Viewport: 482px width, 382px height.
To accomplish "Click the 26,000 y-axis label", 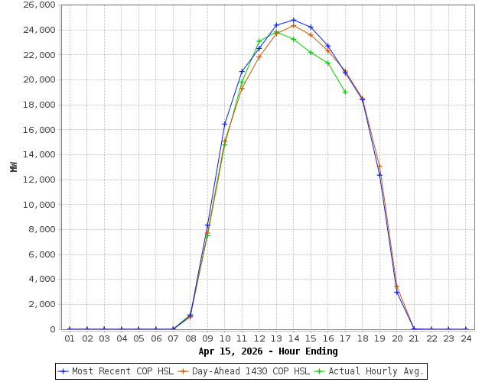I will [39, 5].
